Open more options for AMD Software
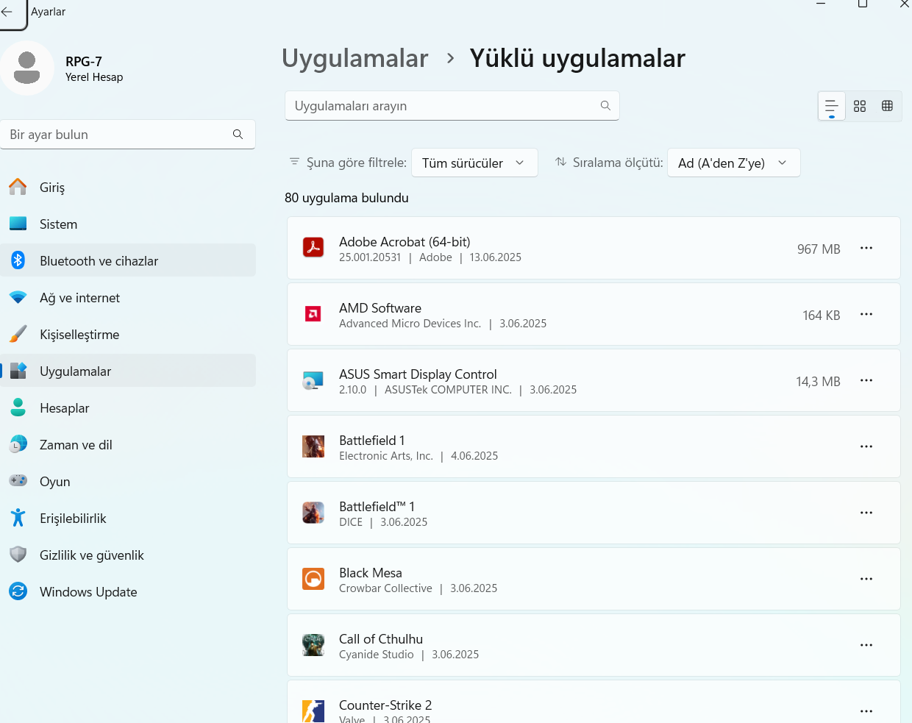The height and width of the screenshot is (723, 912). [866, 314]
